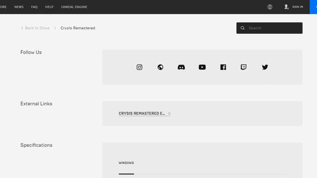Open the website globe link in Follow Us
The height and width of the screenshot is (178, 317).
[160, 67]
